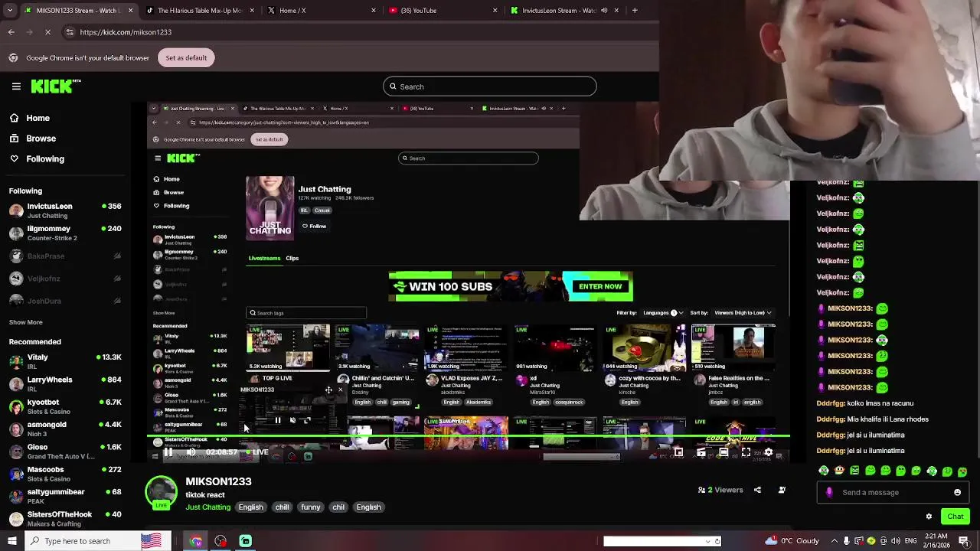This screenshot has height=551, width=980.
Task: Open SistersOfTheHook recommended channel
Action: 65,518
